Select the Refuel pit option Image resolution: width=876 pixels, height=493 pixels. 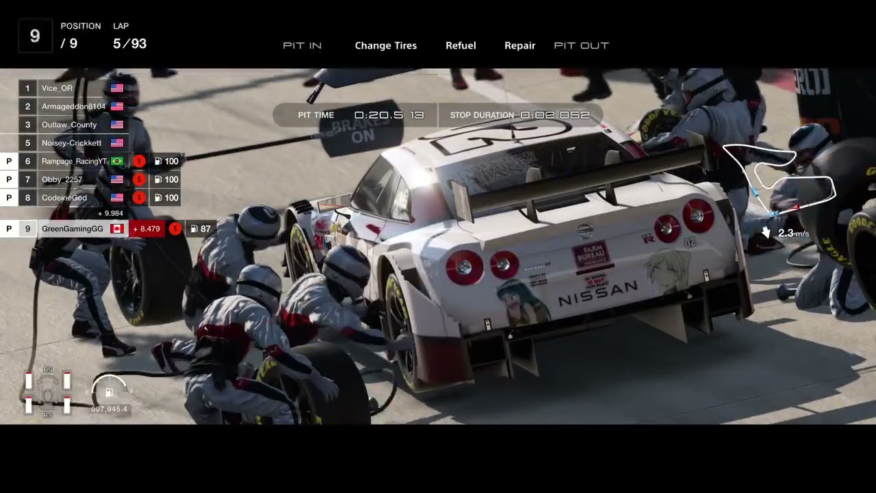click(461, 45)
